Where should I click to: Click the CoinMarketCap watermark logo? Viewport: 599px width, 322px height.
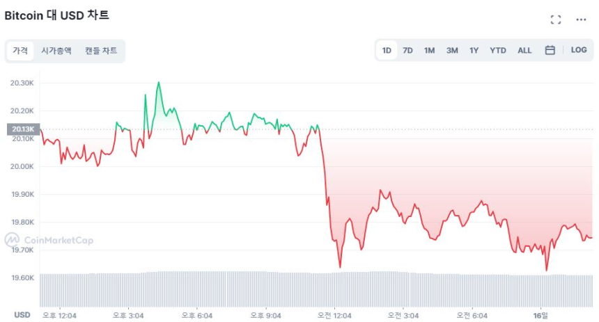click(49, 241)
